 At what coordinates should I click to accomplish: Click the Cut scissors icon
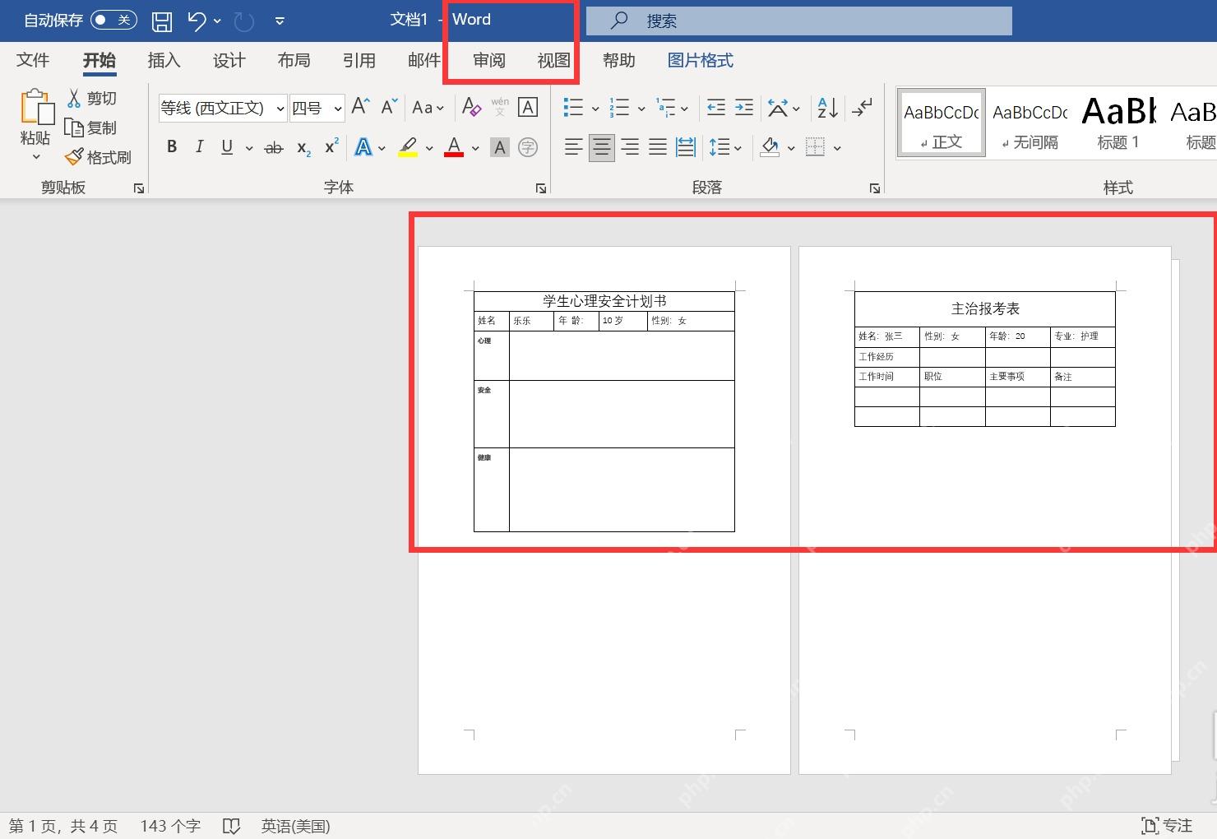click(74, 98)
